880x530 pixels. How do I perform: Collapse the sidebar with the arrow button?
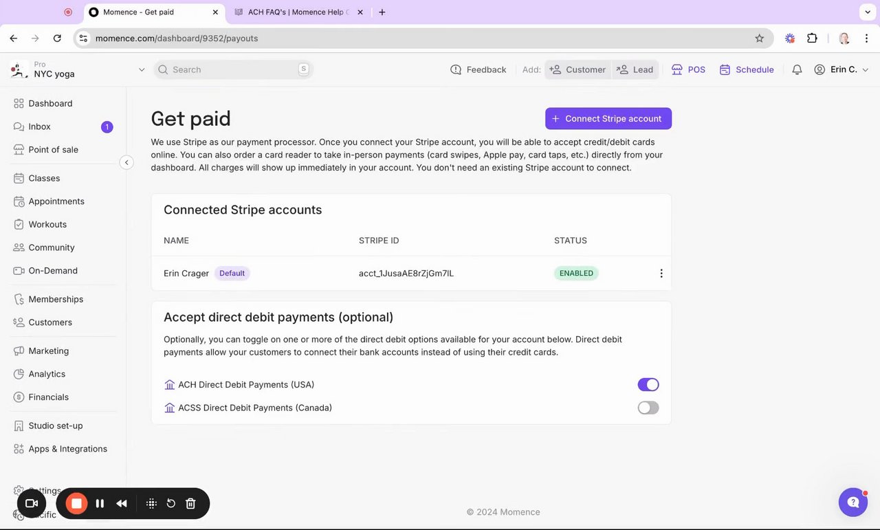pos(126,162)
